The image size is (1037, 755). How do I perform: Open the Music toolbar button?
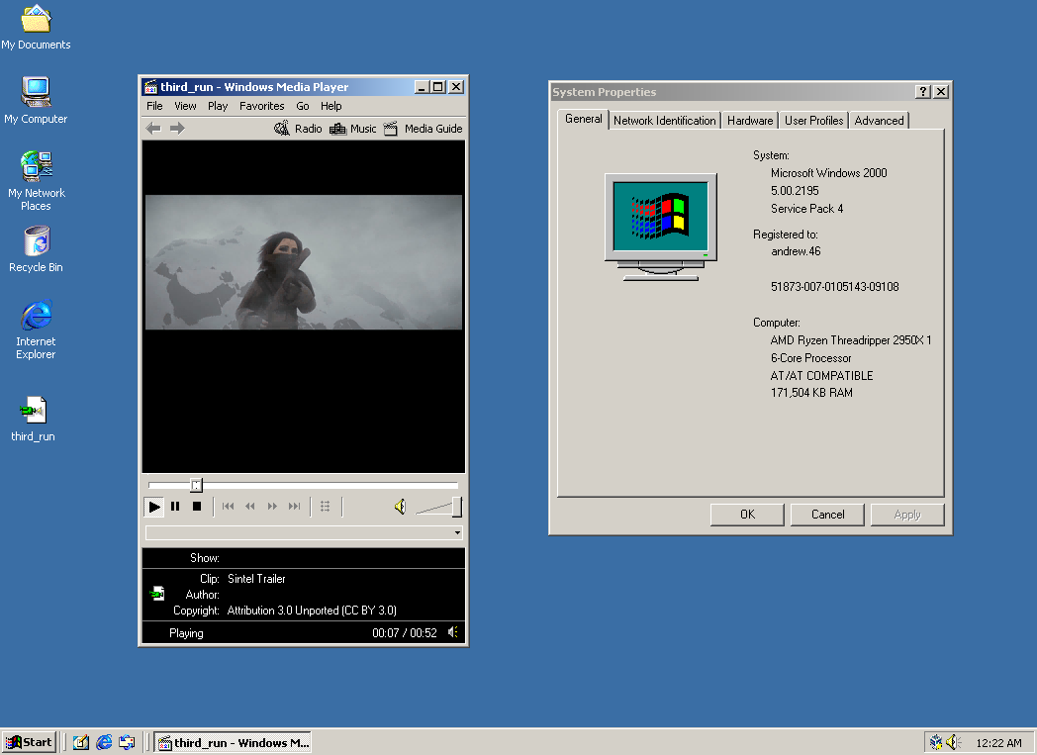(x=353, y=129)
